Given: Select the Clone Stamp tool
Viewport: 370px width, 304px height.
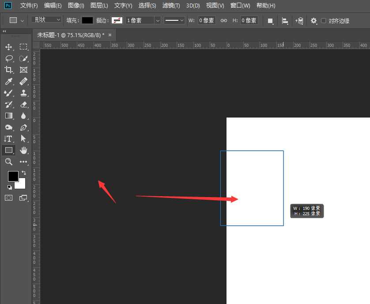Looking at the screenshot, I should pos(23,93).
